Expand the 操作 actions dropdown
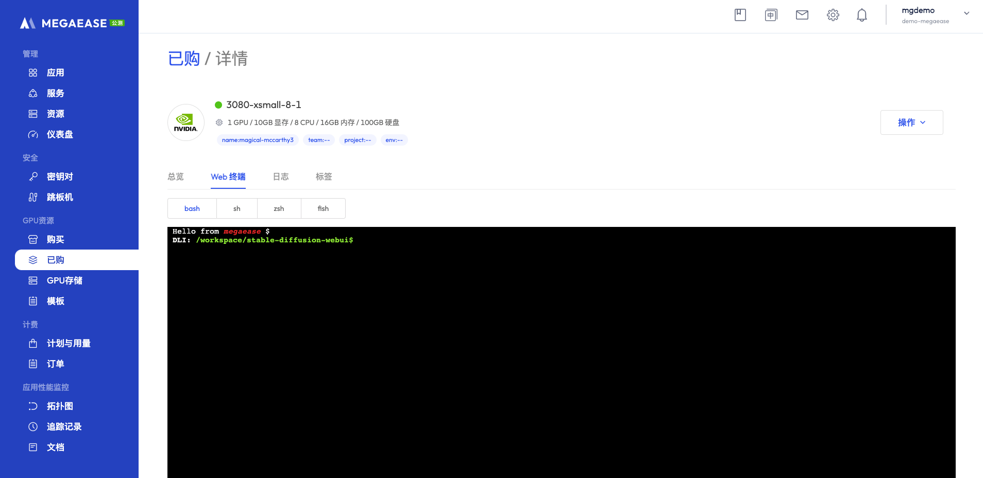983x478 pixels. pyautogui.click(x=911, y=122)
